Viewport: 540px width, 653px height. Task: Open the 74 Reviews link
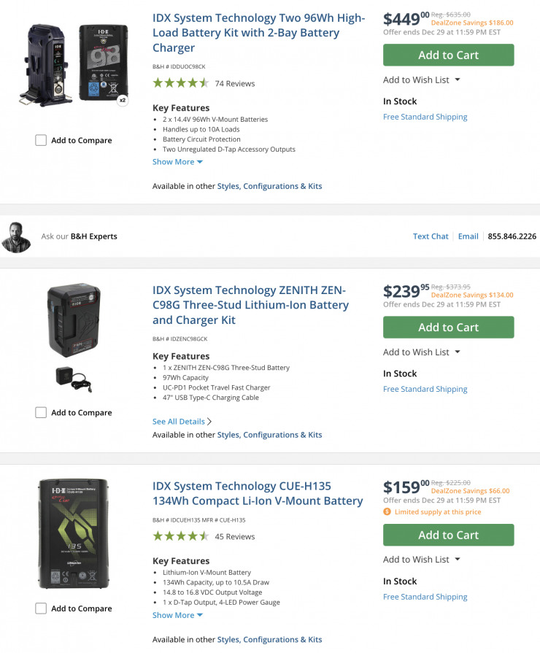[235, 84]
